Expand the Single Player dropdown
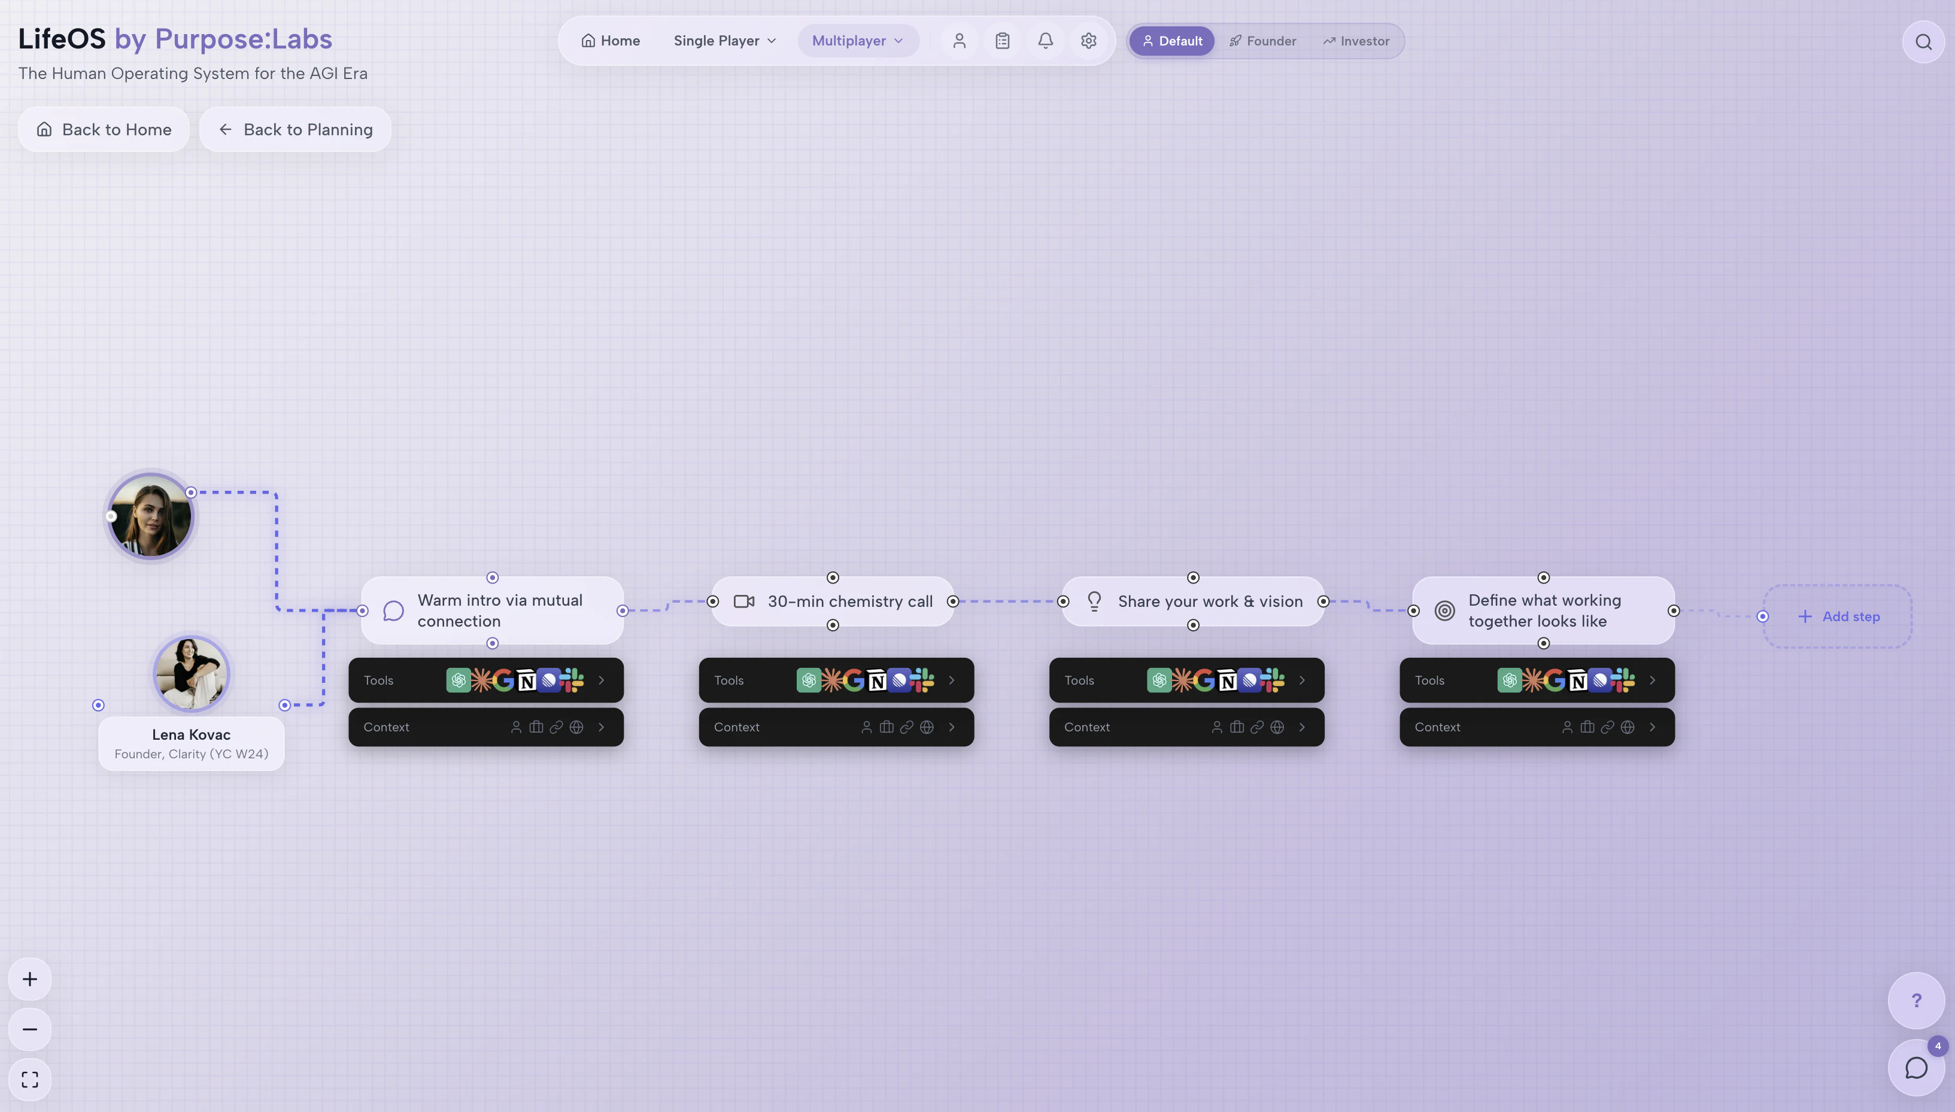The image size is (1955, 1112). 723,41
